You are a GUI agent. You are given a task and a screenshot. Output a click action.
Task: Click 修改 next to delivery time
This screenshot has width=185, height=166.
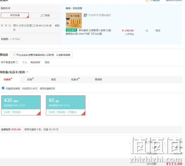[x=57, y=25]
